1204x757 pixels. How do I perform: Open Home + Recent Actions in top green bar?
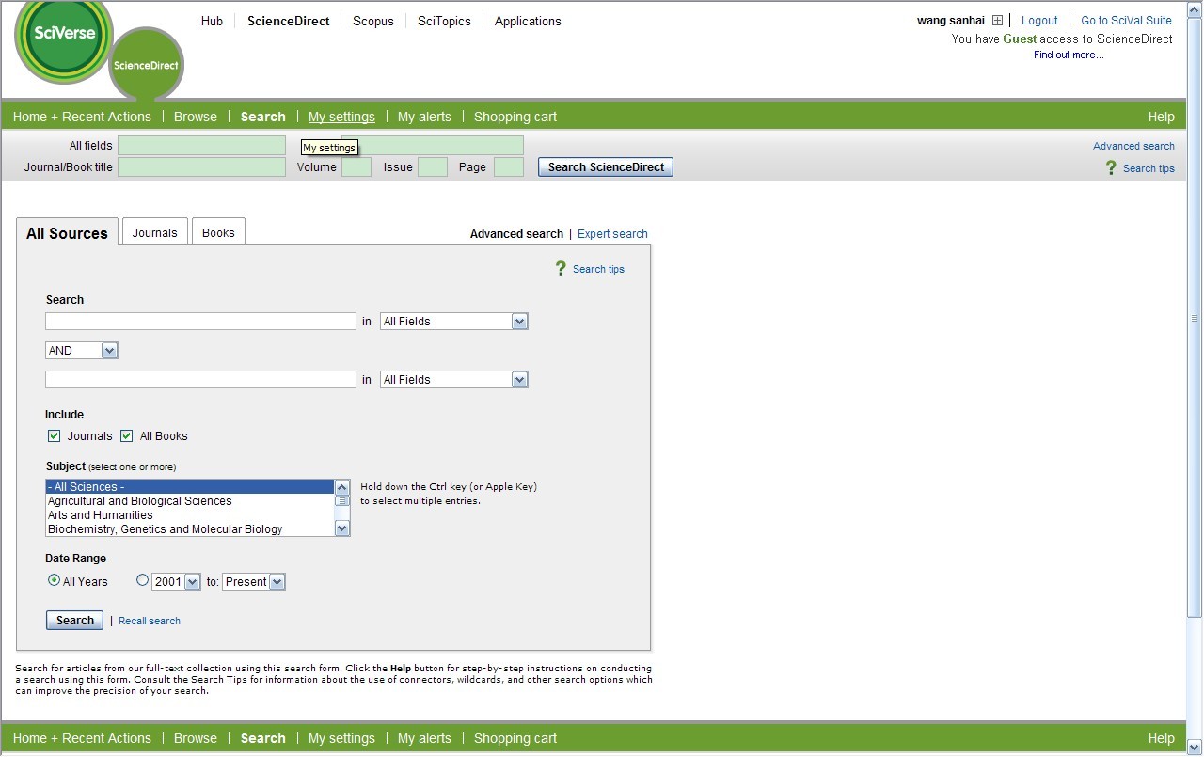pyautogui.click(x=82, y=117)
